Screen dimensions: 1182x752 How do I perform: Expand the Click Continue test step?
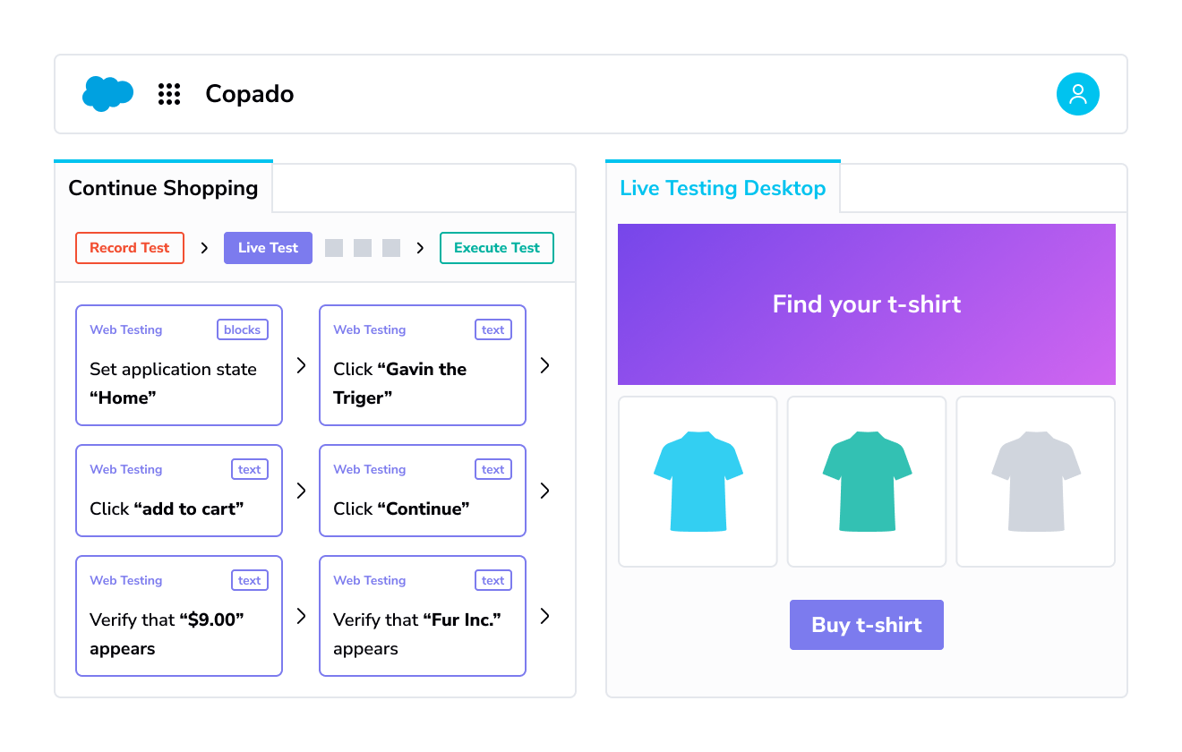coord(545,491)
